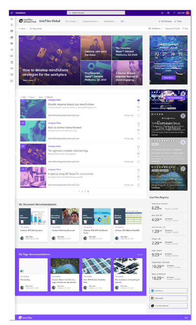Screen dimensions: 196x325
Task: Click the star Not following icon
Action: pyautogui.click(x=159, y=21)
